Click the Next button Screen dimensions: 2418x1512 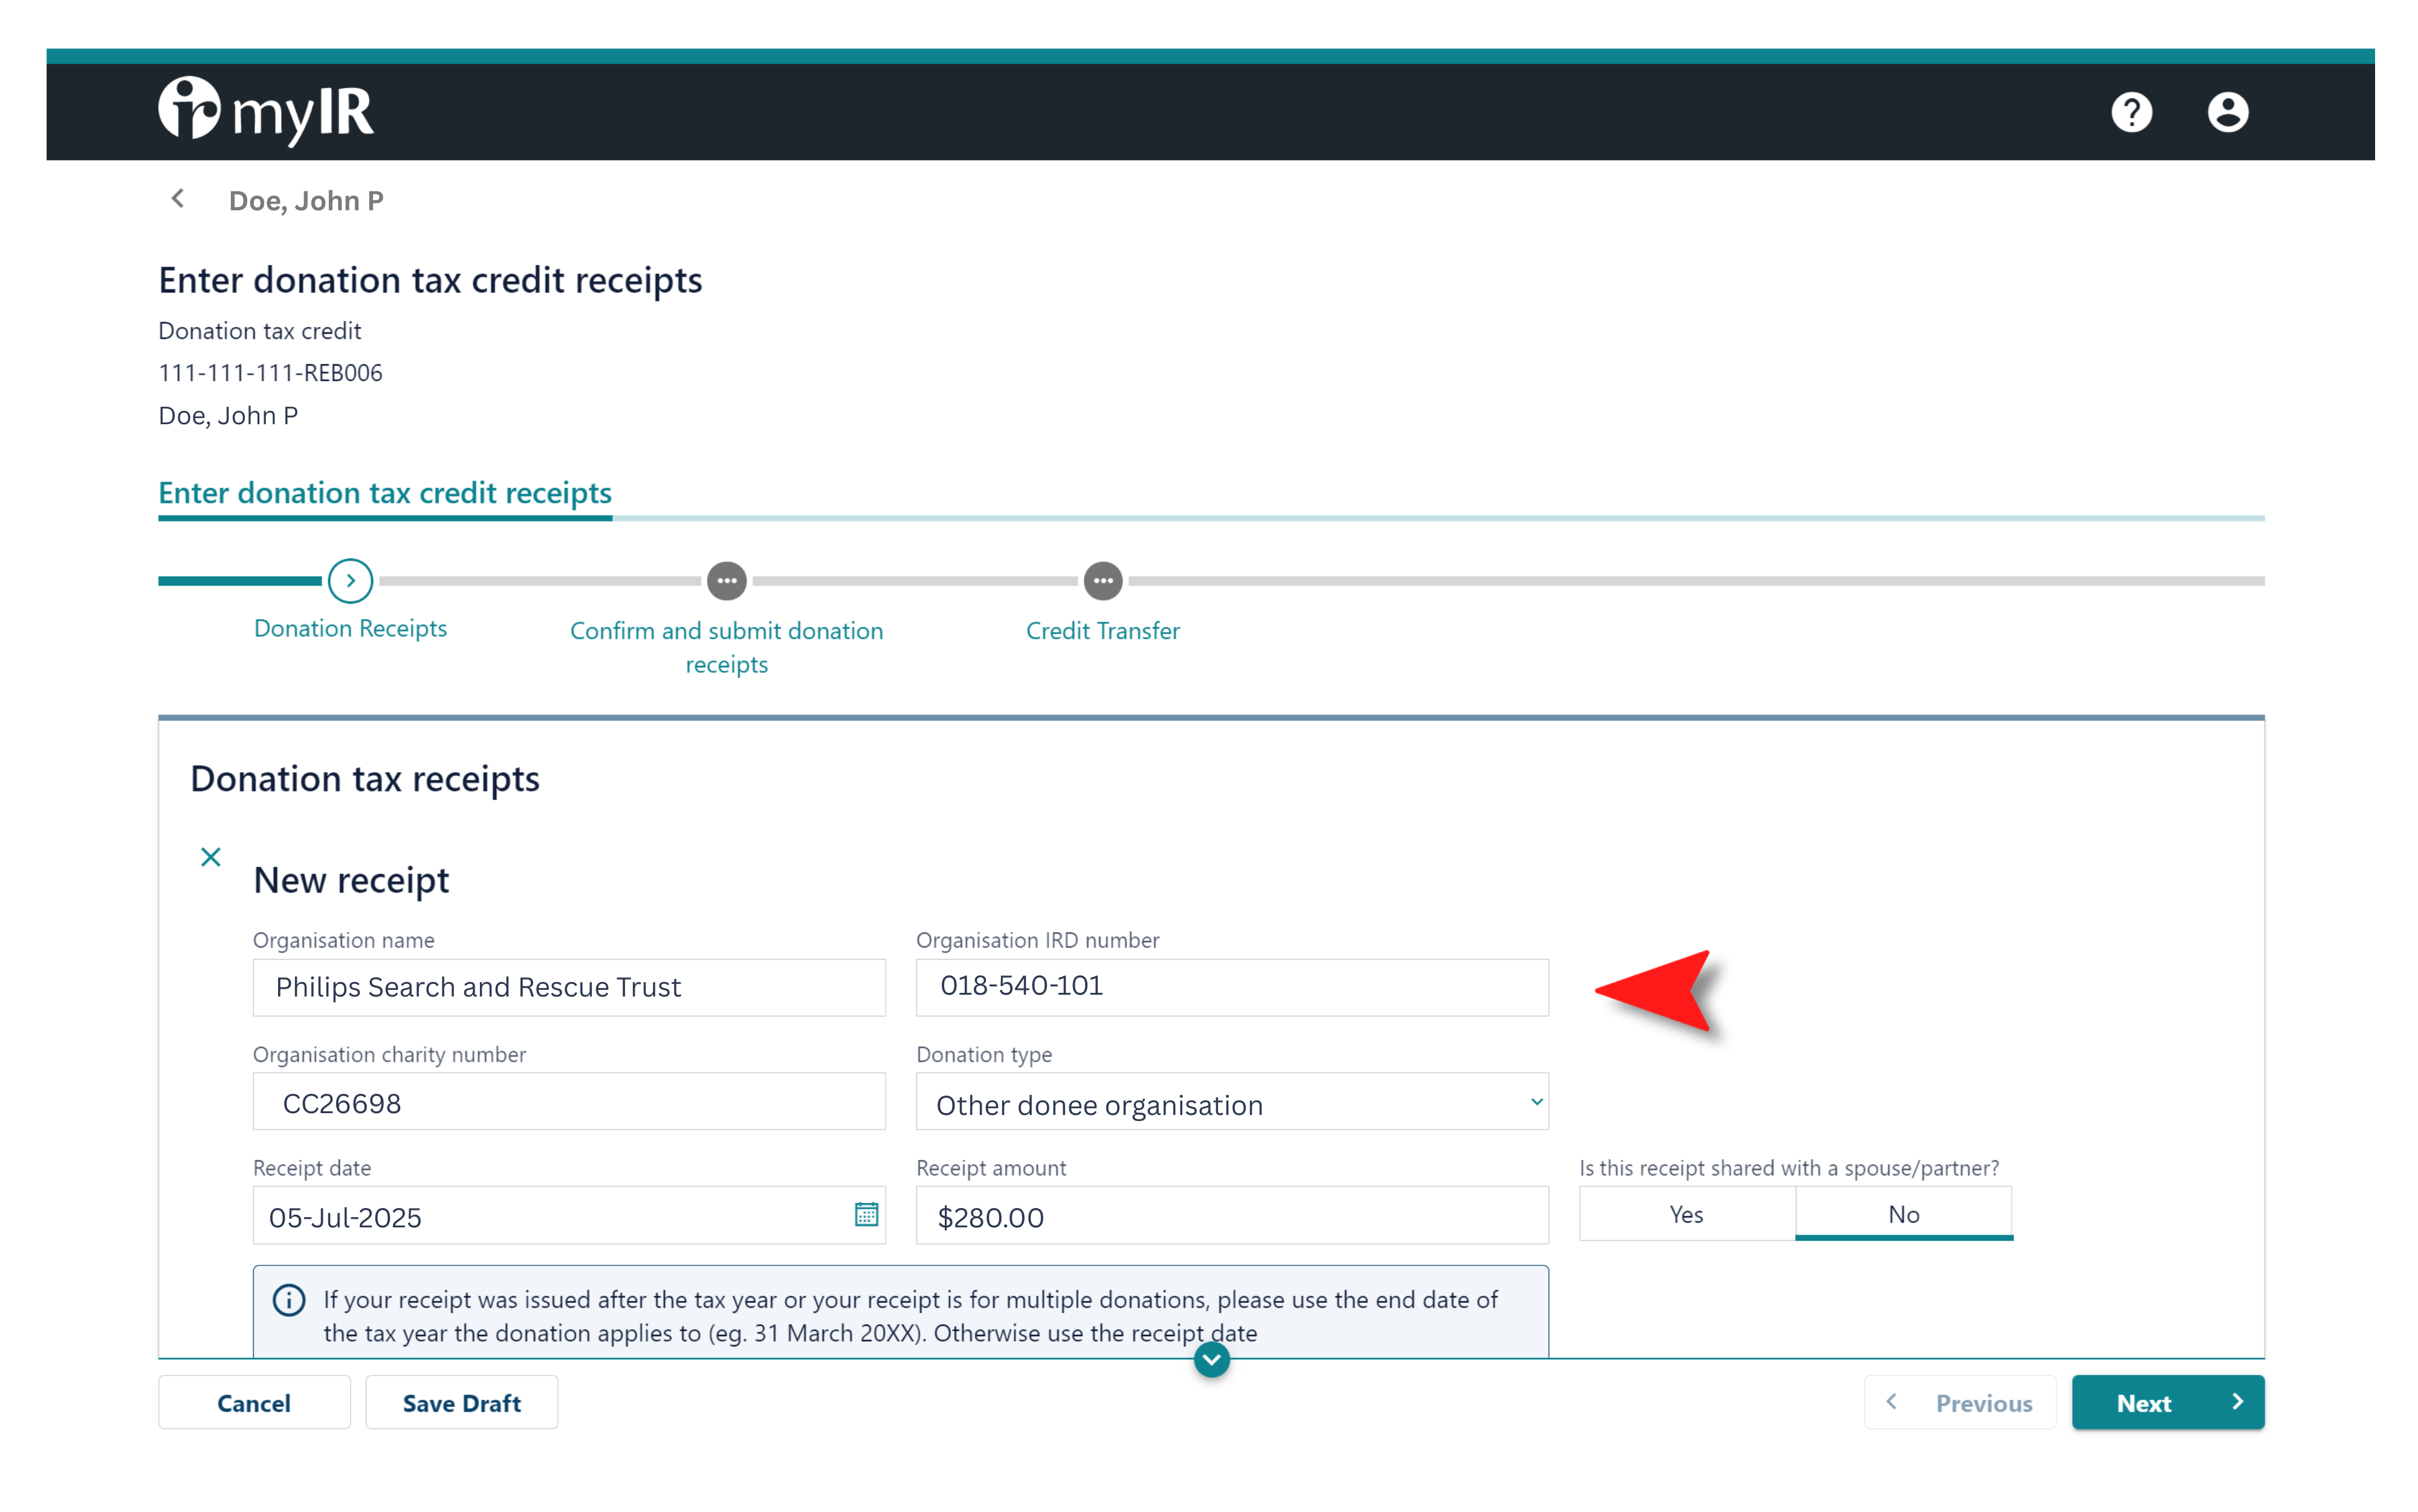[x=2167, y=1402]
